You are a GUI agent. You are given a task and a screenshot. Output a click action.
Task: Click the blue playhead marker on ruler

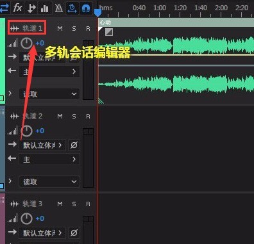pyautogui.click(x=97, y=13)
